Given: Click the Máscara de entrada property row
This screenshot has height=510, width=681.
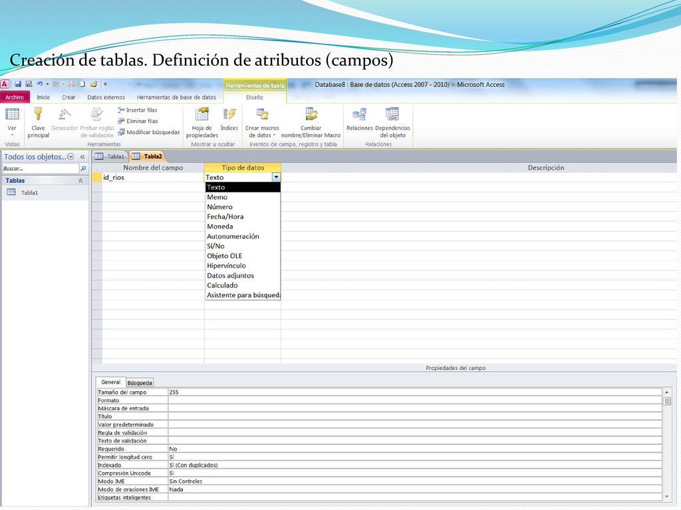Looking at the screenshot, I should click(379, 408).
